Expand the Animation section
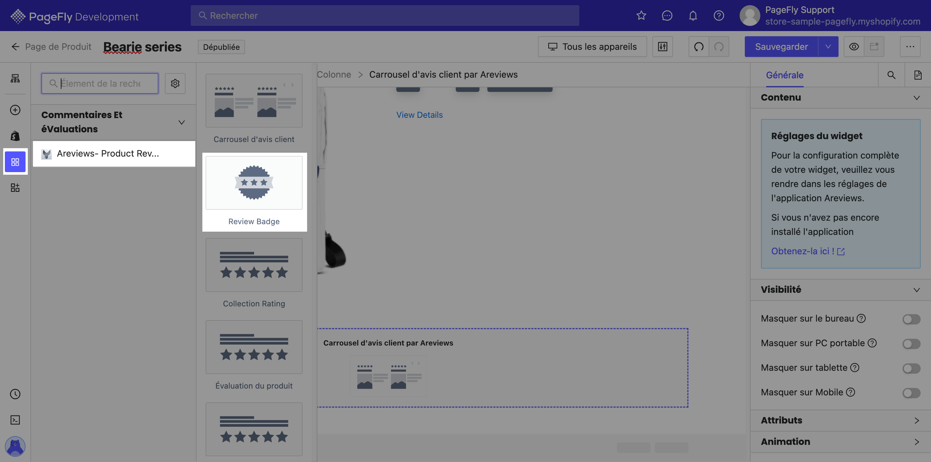The width and height of the screenshot is (931, 462). pos(916,442)
